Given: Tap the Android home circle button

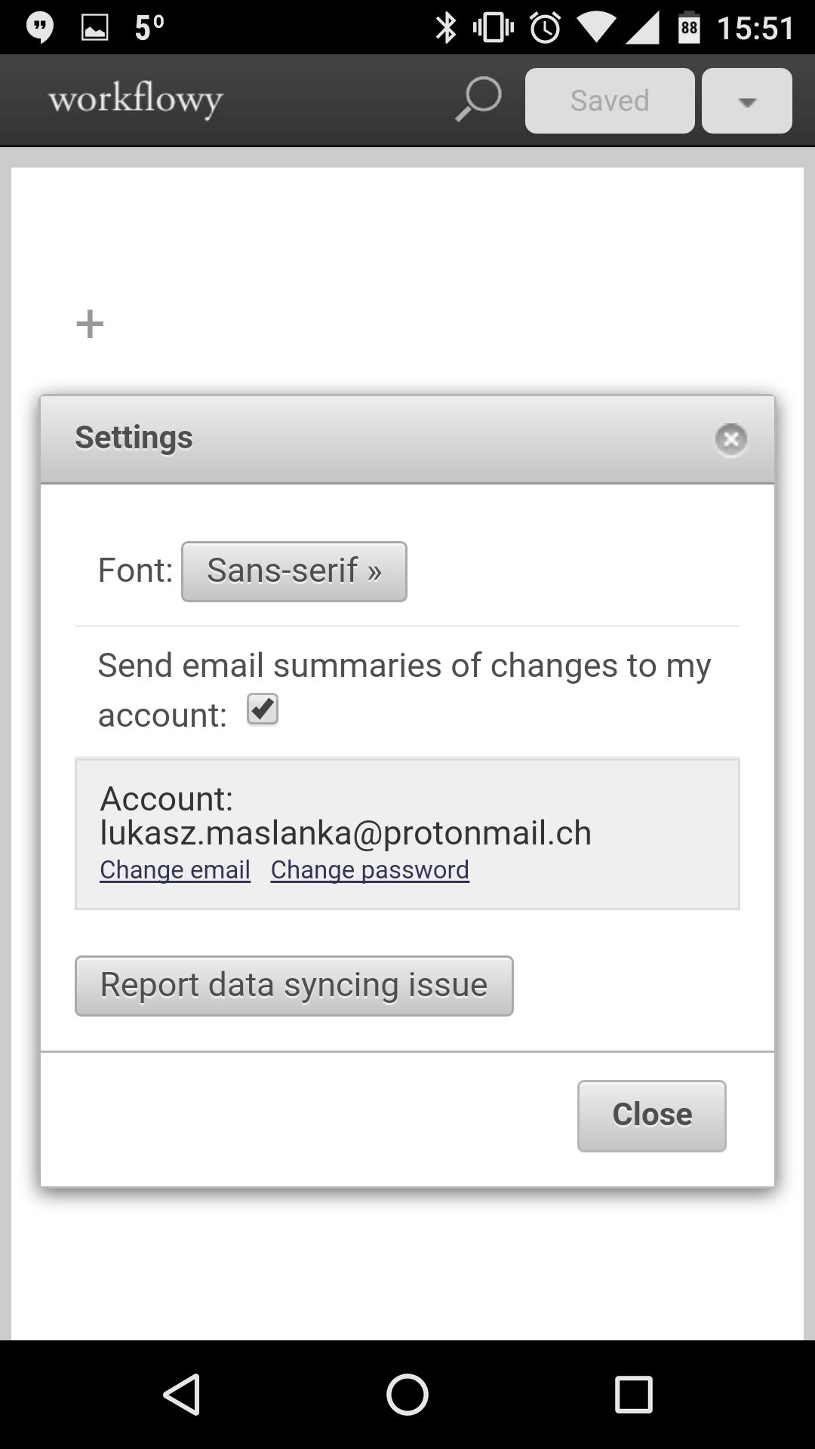Looking at the screenshot, I should click(x=407, y=1393).
